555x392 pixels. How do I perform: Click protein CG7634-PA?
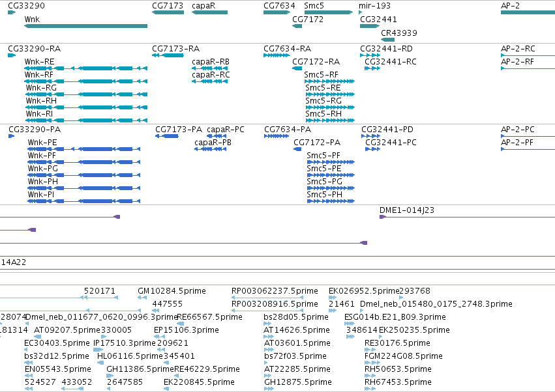(x=277, y=136)
